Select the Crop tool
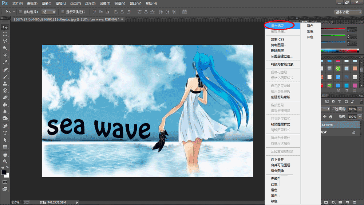Viewport: 364px width, 205px height. (x=5, y=55)
